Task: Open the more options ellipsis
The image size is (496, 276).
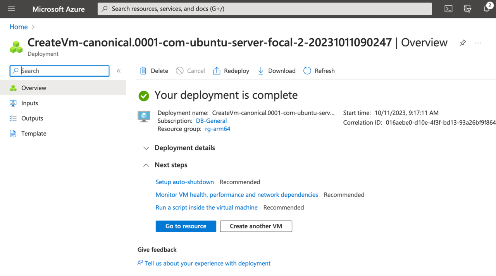Action: [478, 43]
